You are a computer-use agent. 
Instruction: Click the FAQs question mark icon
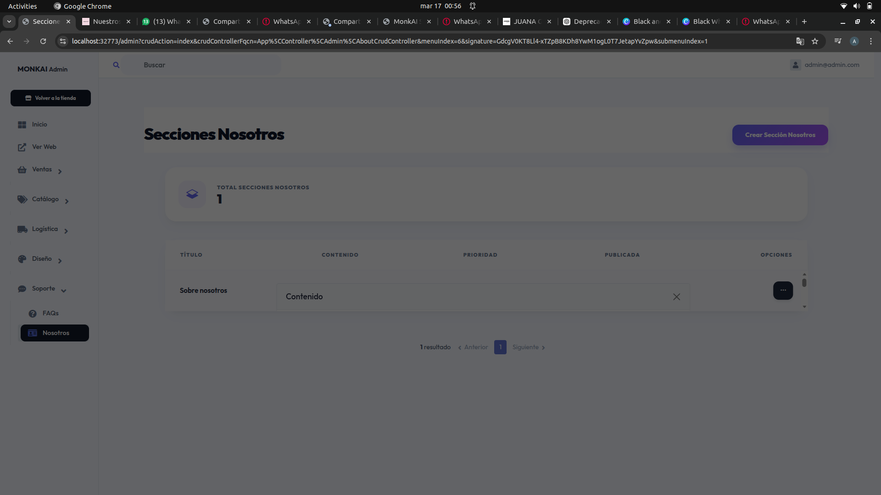click(33, 313)
